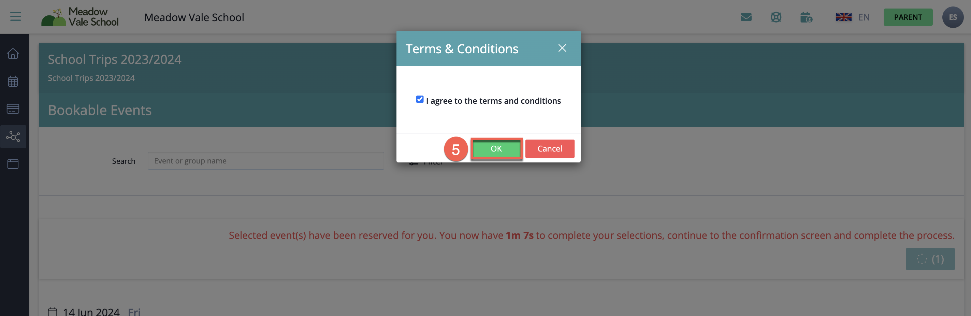The height and width of the screenshot is (316, 971).
Task: Select the activities network sidebar icon
Action: [13, 137]
